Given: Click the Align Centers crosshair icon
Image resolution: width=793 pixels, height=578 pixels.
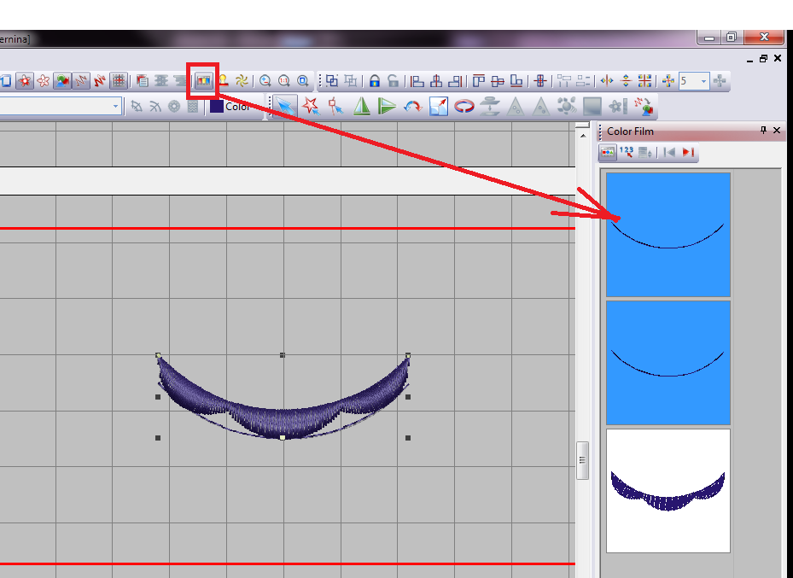Looking at the screenshot, I should coord(540,80).
